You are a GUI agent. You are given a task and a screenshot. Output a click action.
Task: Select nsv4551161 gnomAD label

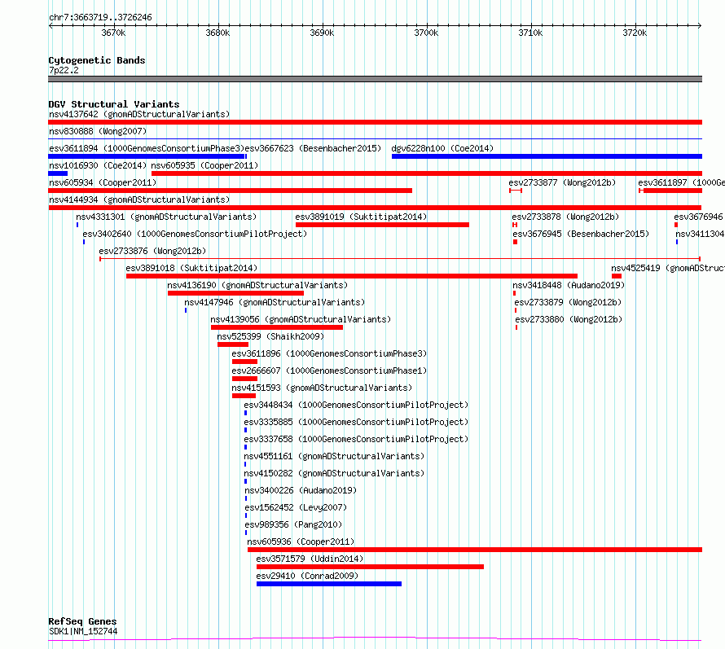click(x=334, y=456)
